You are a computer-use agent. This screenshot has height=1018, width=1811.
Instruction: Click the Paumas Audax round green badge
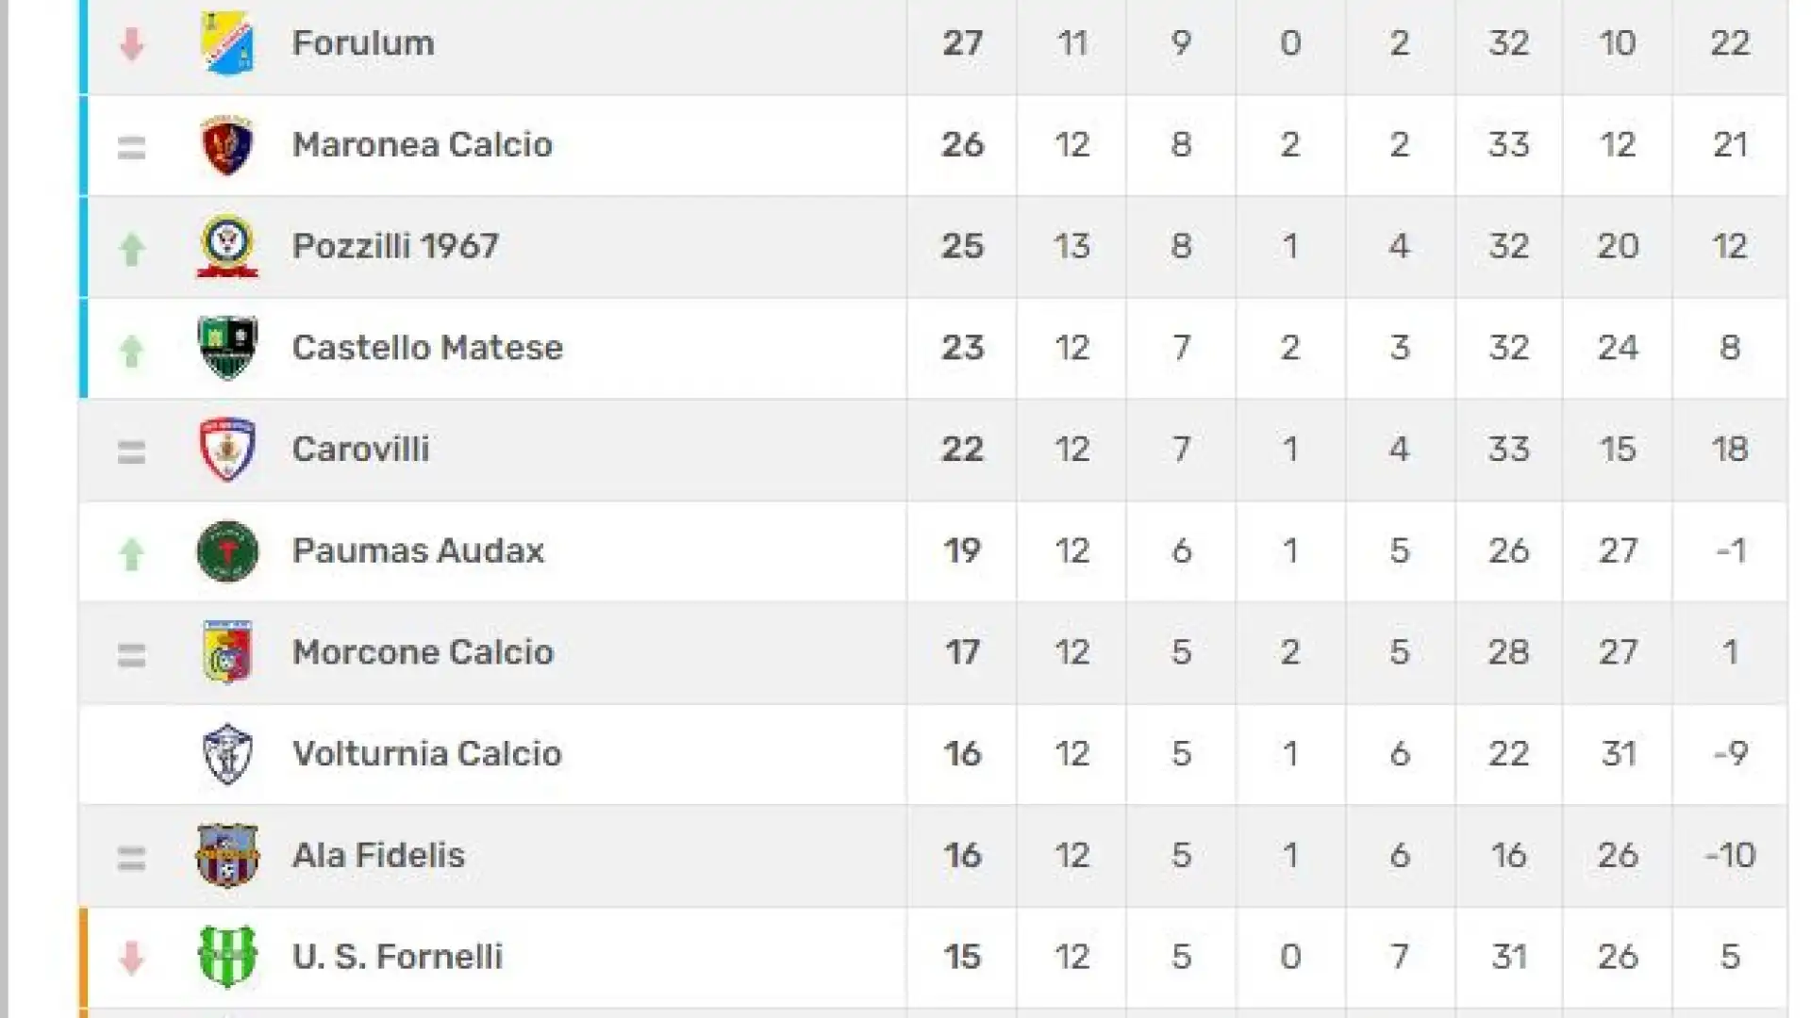click(x=227, y=551)
